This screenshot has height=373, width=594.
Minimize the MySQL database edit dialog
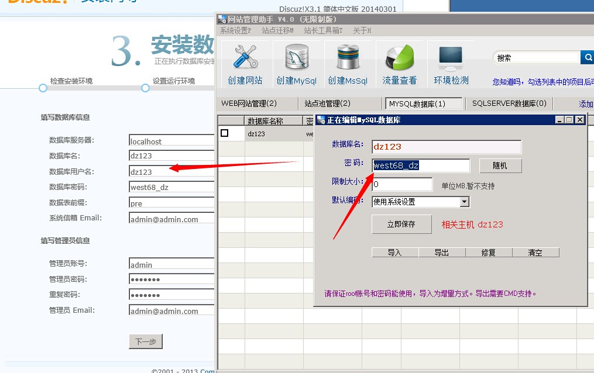[559, 120]
